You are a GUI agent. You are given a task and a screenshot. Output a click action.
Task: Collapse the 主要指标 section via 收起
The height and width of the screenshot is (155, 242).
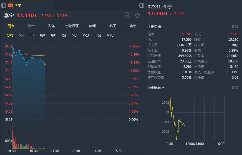(x=235, y=27)
